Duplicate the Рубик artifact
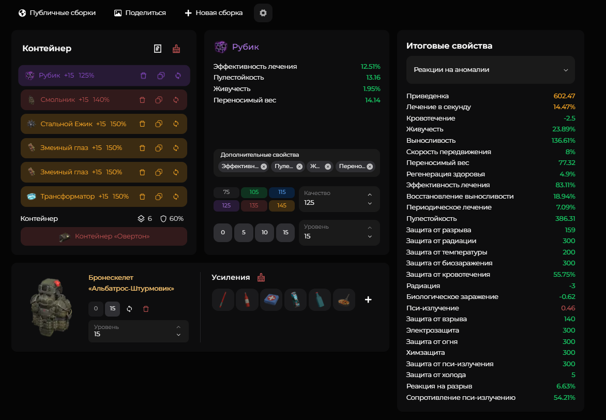The width and height of the screenshot is (606, 420). tap(161, 76)
